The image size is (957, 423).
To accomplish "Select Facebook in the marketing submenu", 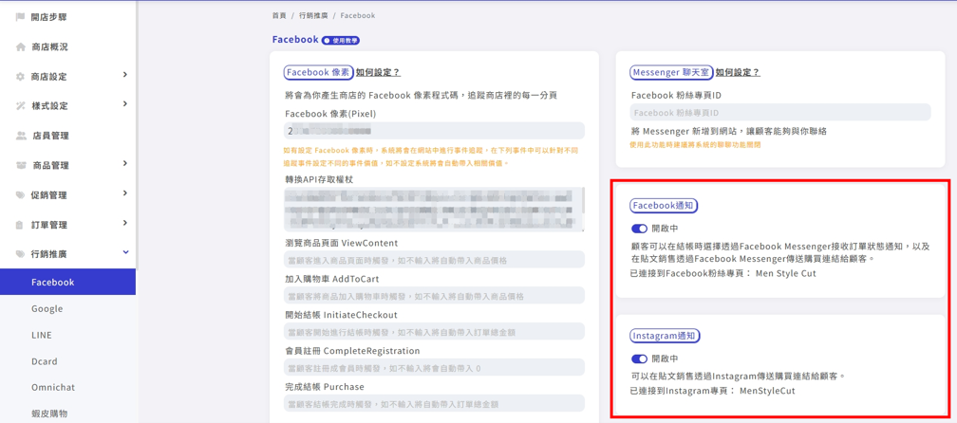I will coord(67,283).
